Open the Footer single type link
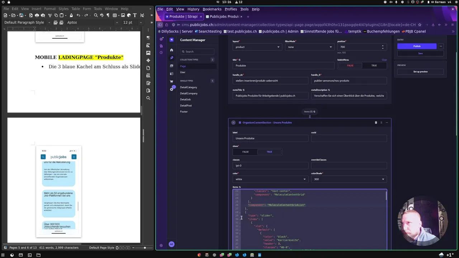Image resolution: width=459 pixels, height=258 pixels. click(x=184, y=111)
